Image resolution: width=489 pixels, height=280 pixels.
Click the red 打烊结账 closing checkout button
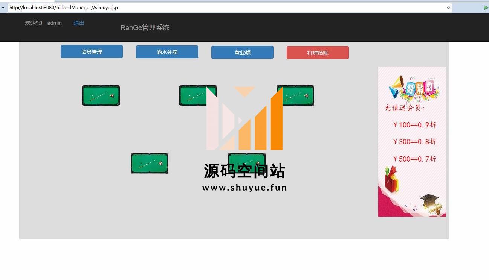(x=318, y=53)
